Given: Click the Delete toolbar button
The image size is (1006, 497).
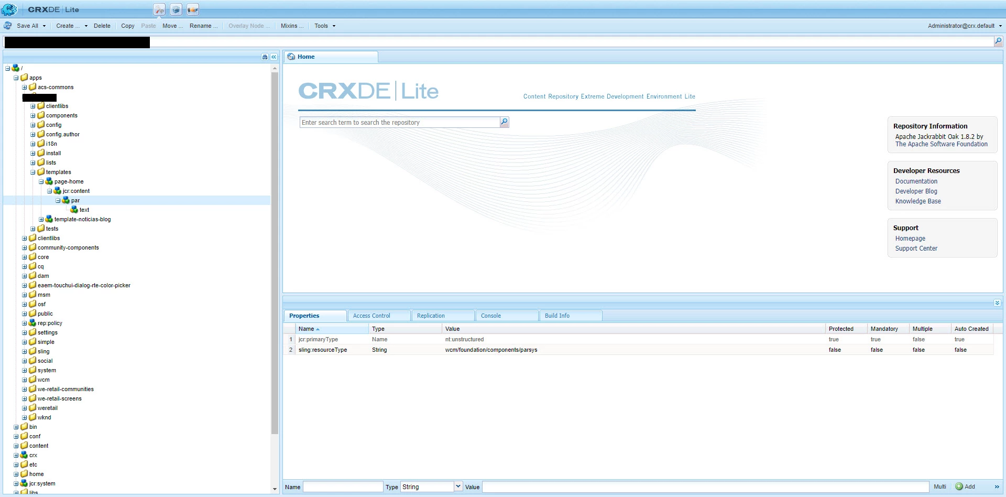Looking at the screenshot, I should tap(102, 26).
